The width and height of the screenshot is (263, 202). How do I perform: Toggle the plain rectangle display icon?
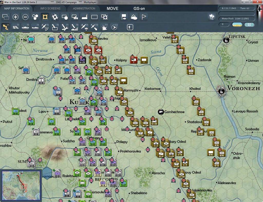tap(94, 17)
